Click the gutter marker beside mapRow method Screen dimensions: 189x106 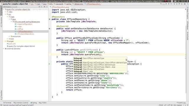49,64
